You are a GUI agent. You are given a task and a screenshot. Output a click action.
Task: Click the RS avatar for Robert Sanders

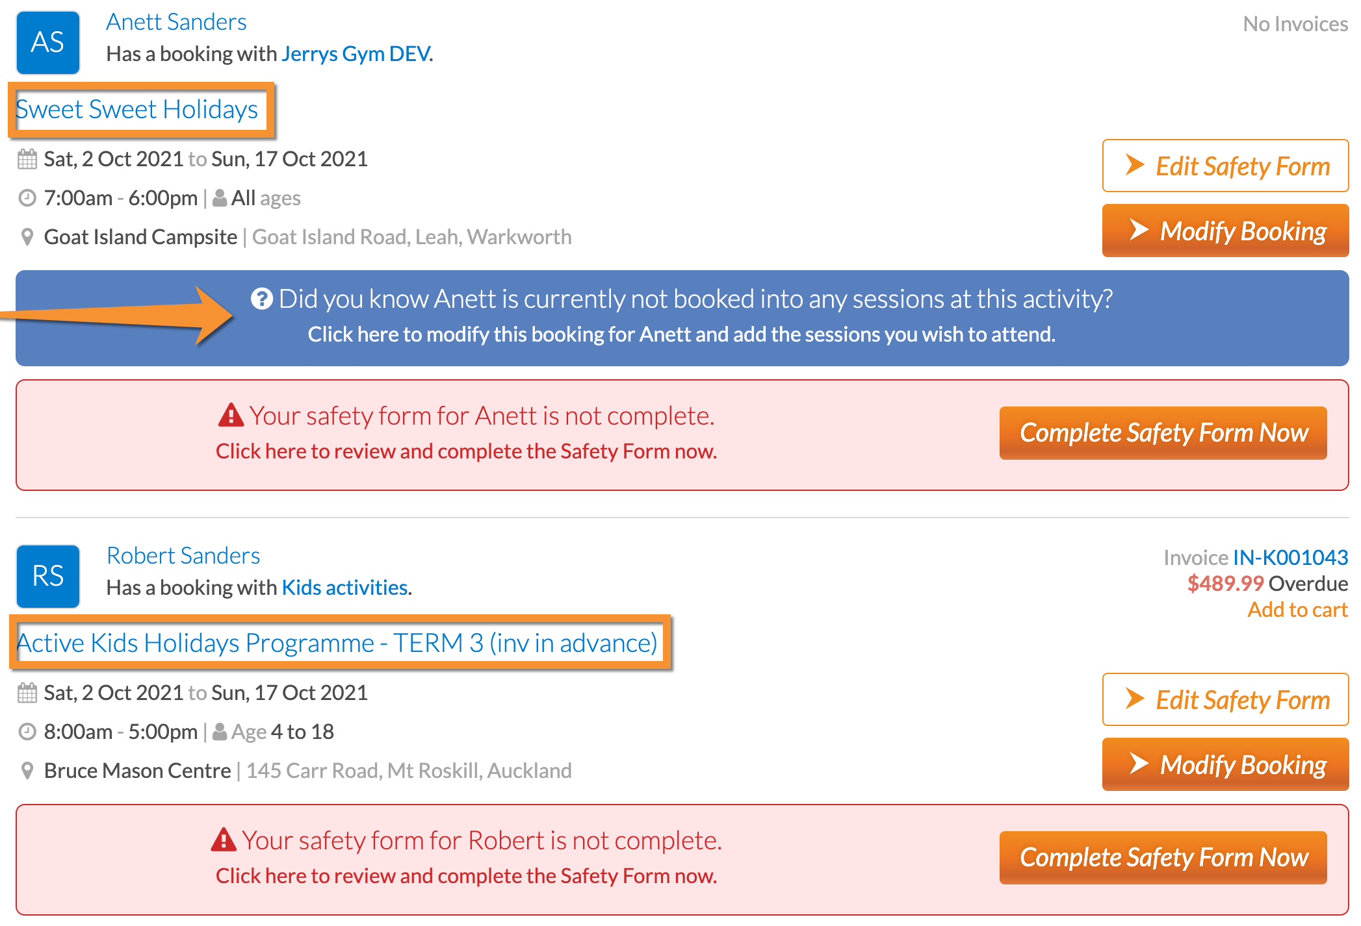pyautogui.click(x=48, y=576)
